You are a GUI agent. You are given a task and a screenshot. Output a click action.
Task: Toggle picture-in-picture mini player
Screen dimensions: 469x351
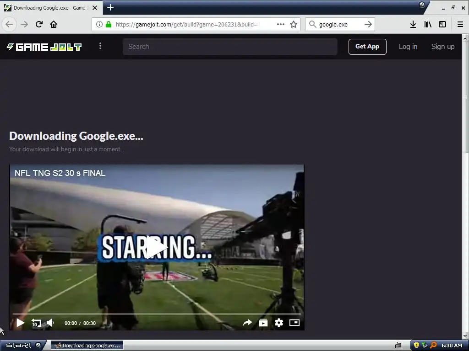(x=294, y=323)
